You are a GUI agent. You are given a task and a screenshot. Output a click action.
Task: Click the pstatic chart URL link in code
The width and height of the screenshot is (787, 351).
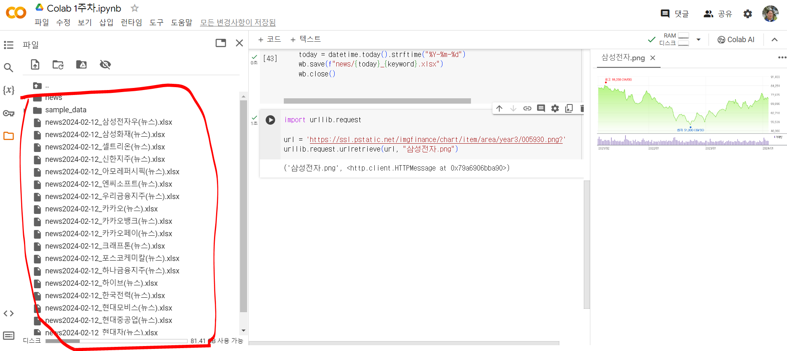(x=436, y=140)
